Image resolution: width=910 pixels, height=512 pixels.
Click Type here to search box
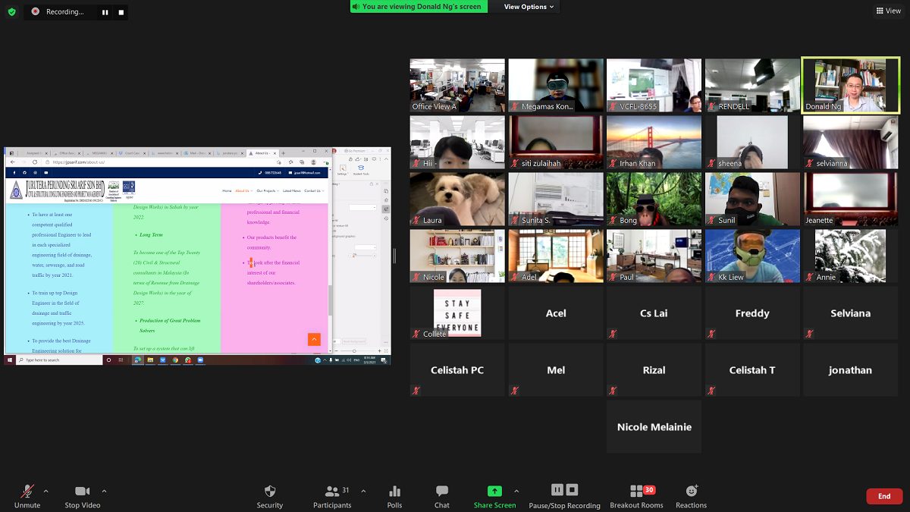click(60, 360)
